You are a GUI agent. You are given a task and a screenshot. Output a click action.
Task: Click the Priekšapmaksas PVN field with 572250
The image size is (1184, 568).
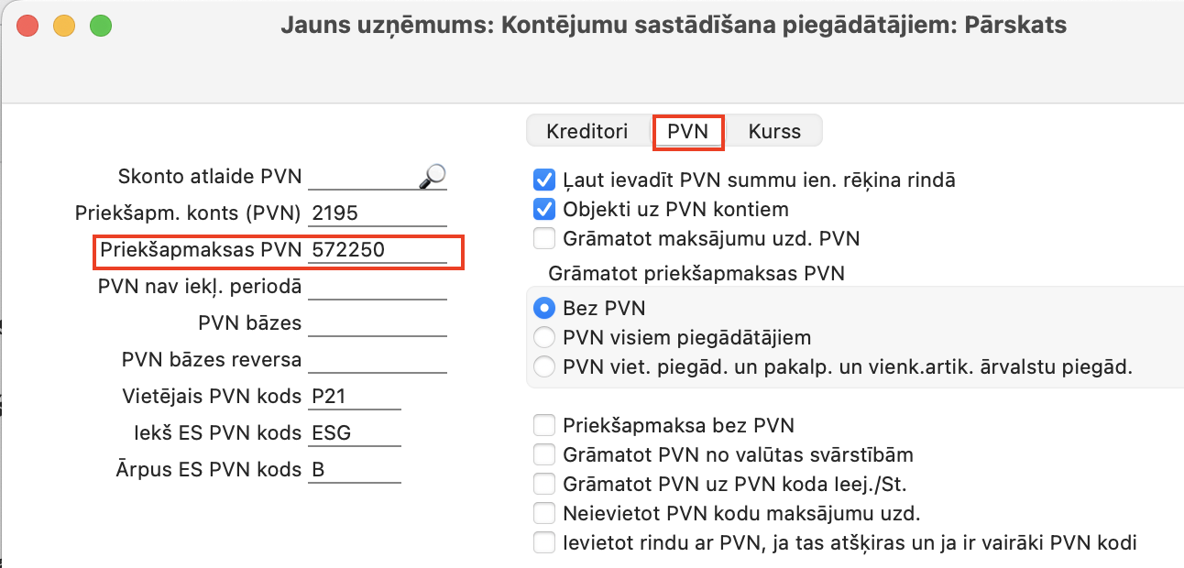[x=378, y=250]
